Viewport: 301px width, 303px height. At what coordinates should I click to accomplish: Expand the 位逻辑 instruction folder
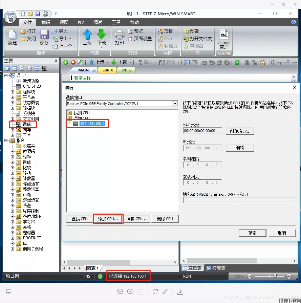pos(13,151)
